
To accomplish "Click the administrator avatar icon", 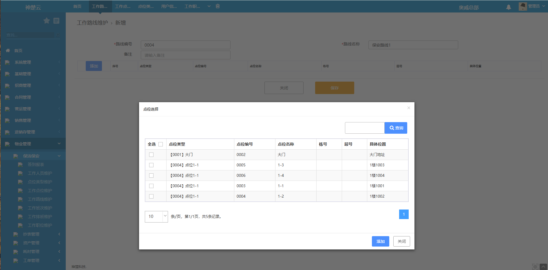I will 523,6.
